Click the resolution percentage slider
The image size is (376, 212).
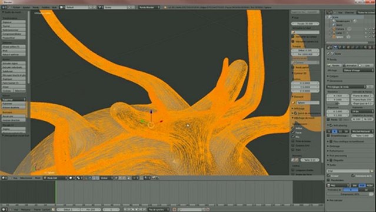[x=338, y=104]
